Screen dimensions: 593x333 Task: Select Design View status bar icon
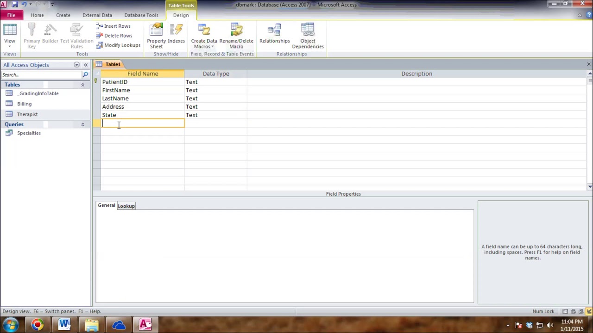point(589,312)
